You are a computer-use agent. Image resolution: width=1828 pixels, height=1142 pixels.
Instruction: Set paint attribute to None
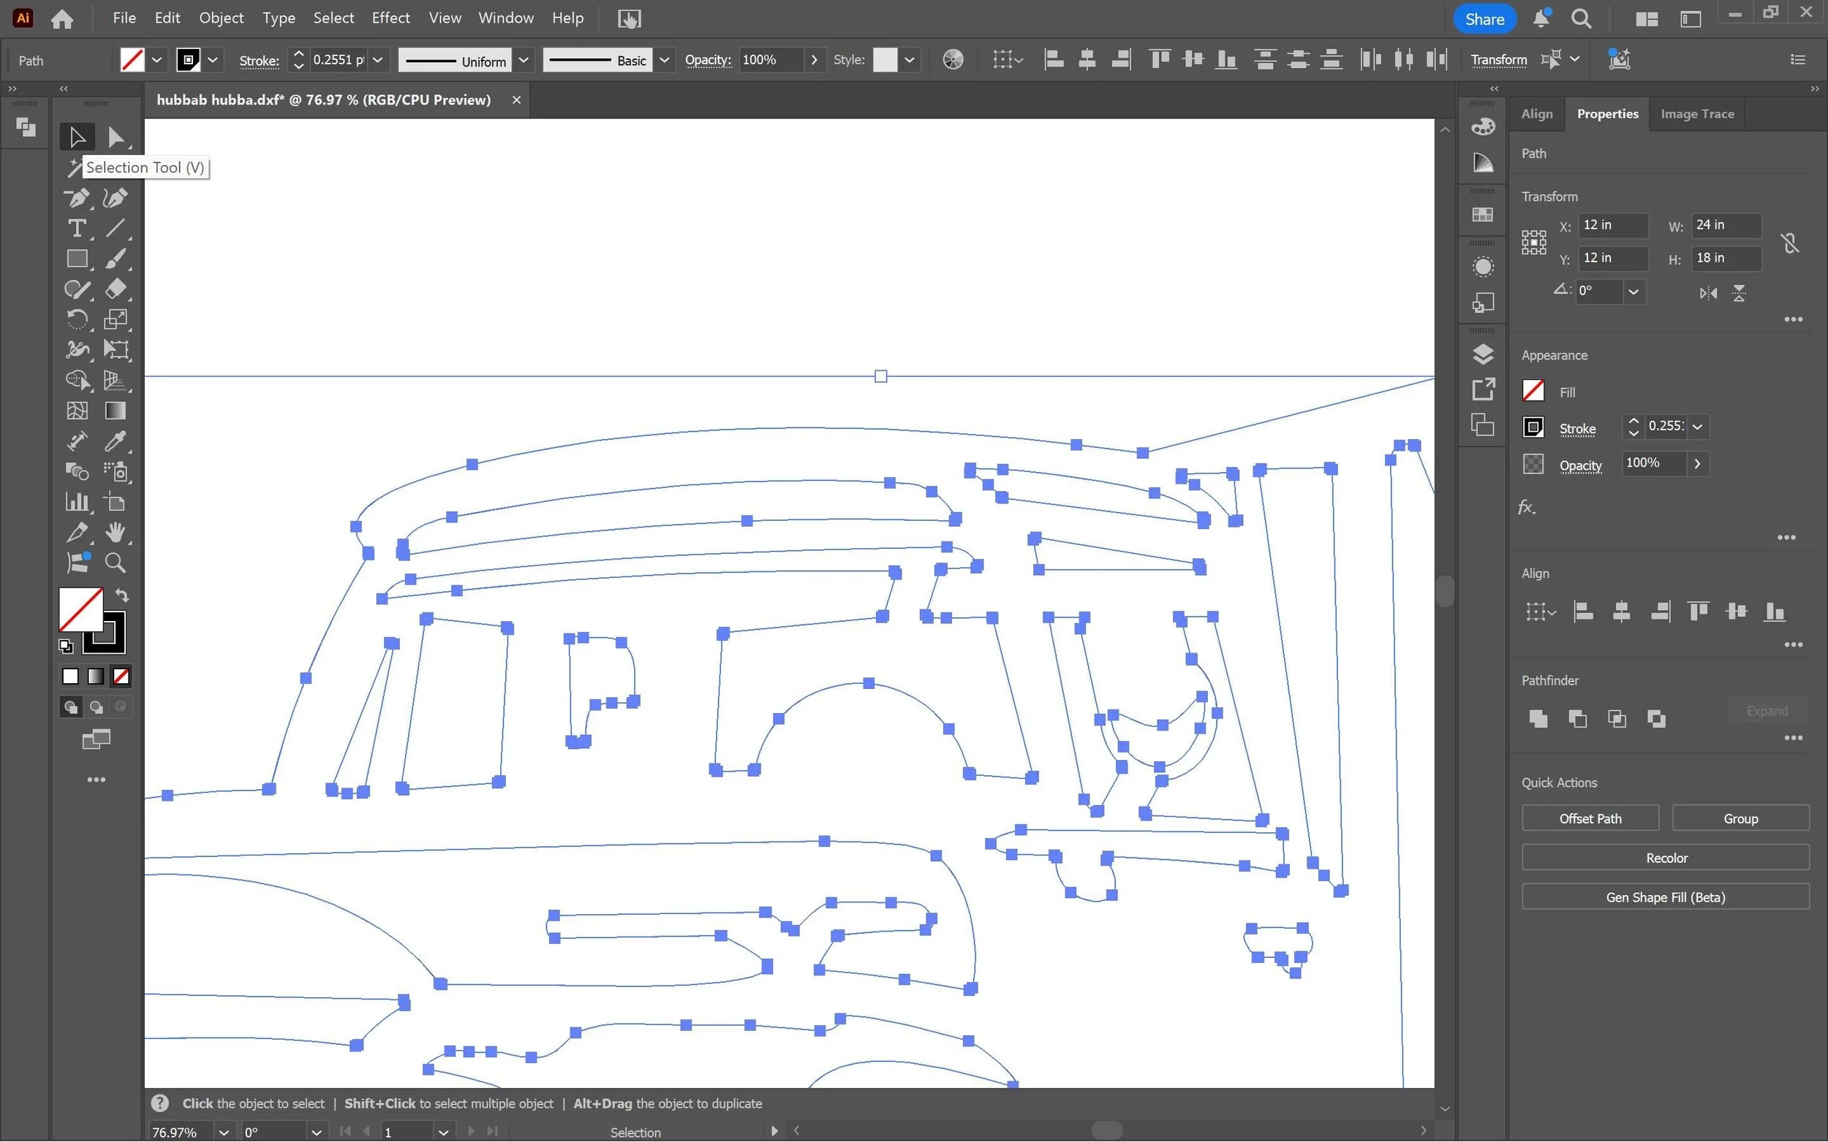click(x=121, y=676)
